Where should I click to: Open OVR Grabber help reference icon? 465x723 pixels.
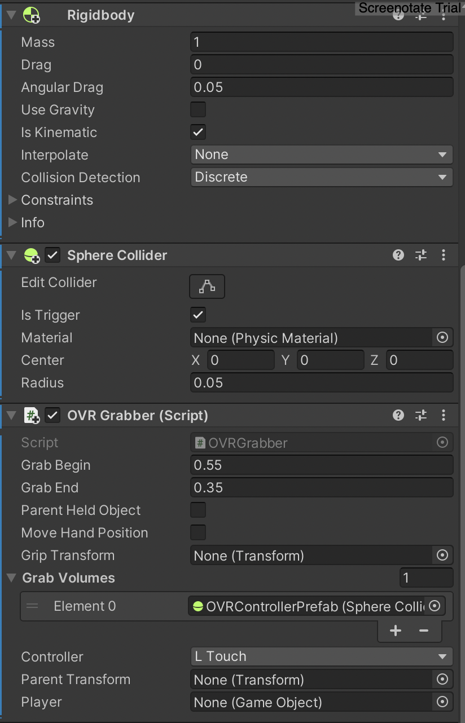pos(398,416)
